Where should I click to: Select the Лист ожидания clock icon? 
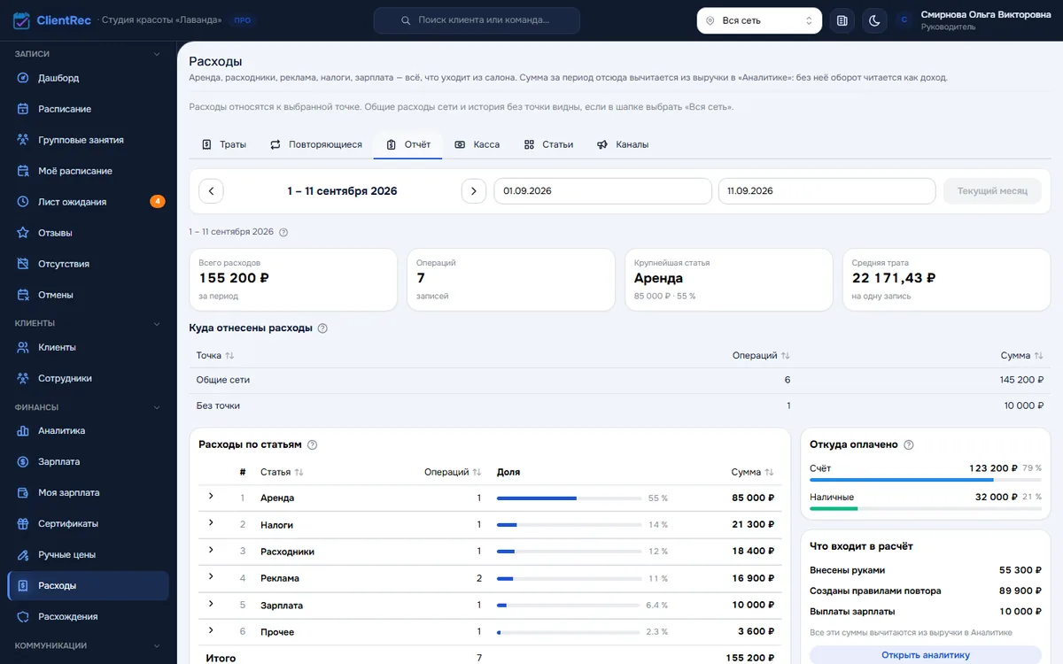23,202
